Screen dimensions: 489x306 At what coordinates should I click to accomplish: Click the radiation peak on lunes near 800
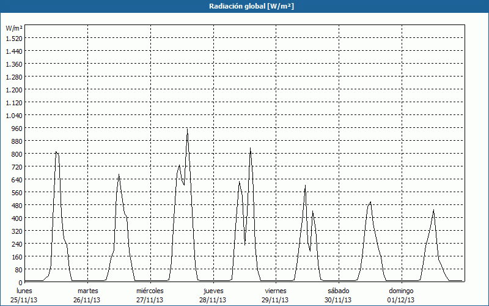point(56,152)
